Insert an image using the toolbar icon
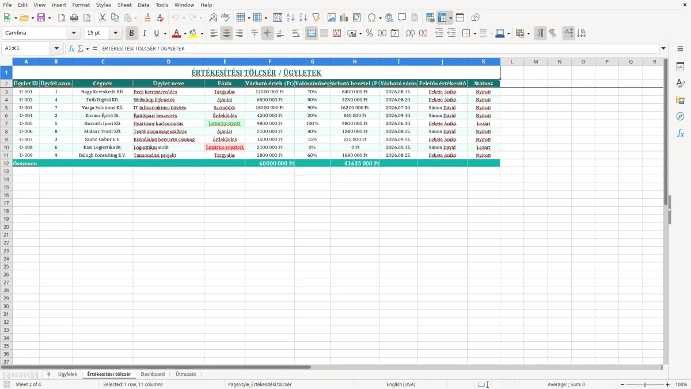This screenshot has height=389, width=691. [332, 18]
